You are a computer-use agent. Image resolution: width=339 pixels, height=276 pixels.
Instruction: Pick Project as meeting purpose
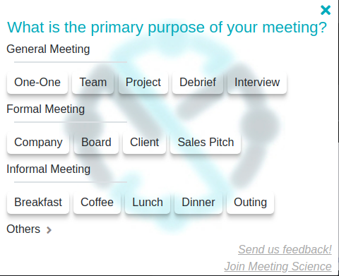(x=143, y=83)
